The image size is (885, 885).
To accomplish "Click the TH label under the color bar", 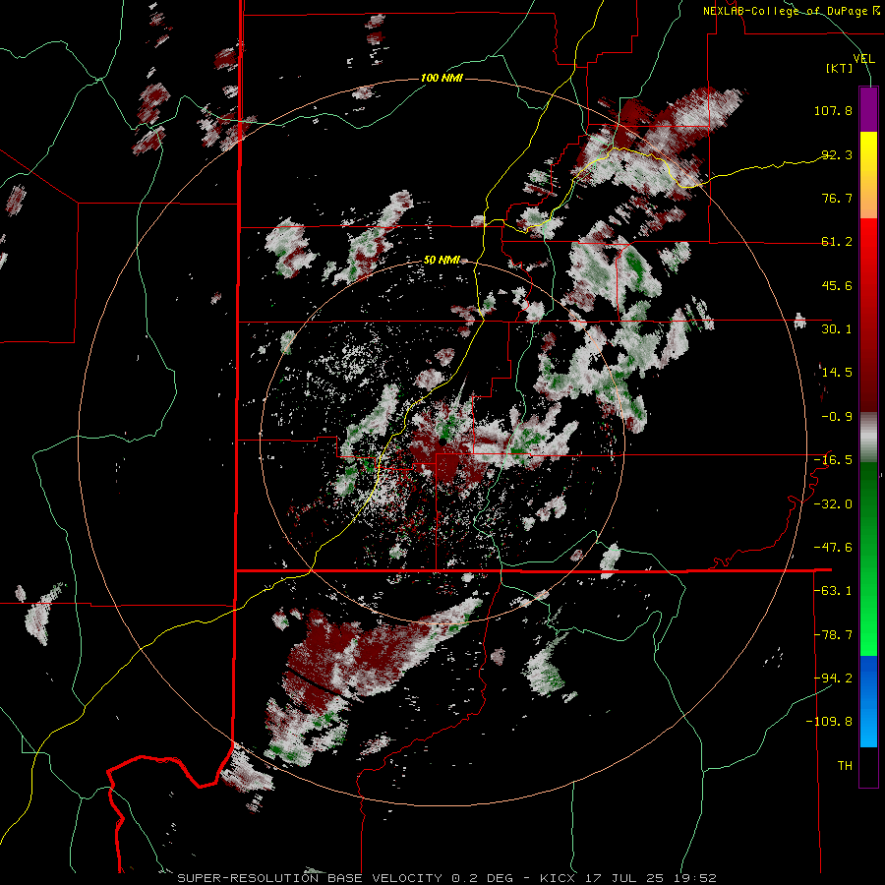I will 845,766.
